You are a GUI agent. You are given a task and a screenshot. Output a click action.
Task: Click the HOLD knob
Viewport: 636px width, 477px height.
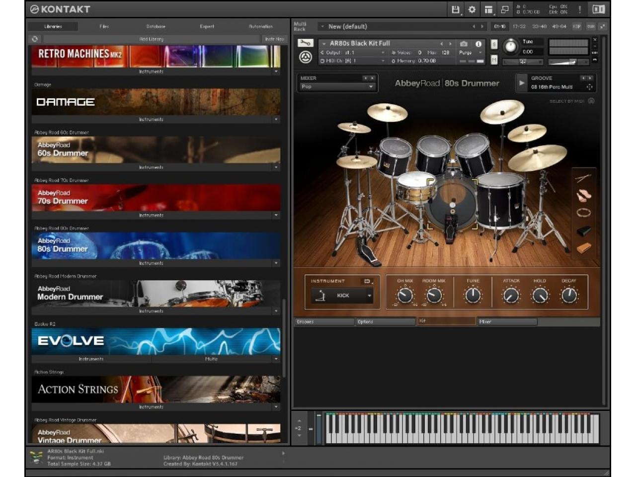click(x=540, y=296)
